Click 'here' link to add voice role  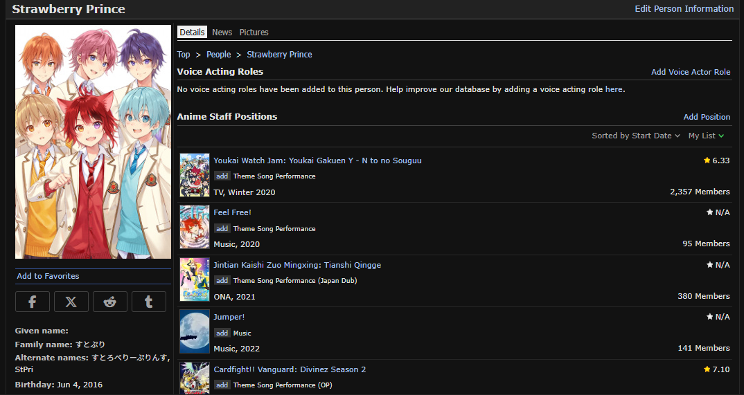614,89
